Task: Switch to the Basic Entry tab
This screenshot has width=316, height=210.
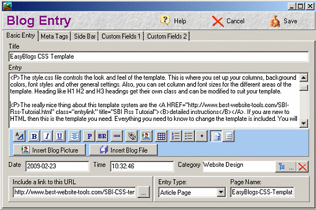Action: [20, 35]
